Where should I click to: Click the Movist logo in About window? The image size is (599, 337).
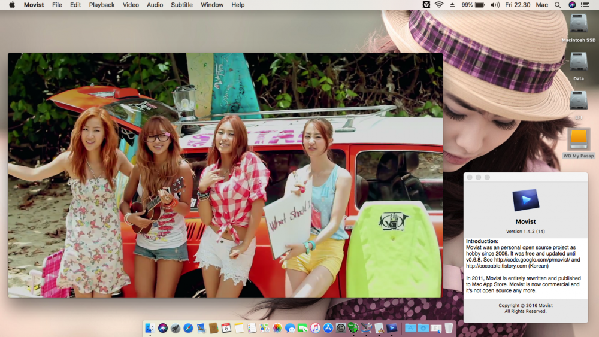(526, 200)
